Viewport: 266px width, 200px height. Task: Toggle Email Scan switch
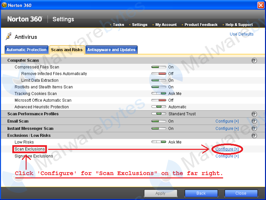(159, 121)
